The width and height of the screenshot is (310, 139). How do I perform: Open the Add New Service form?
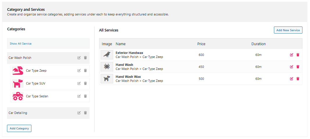[288, 30]
